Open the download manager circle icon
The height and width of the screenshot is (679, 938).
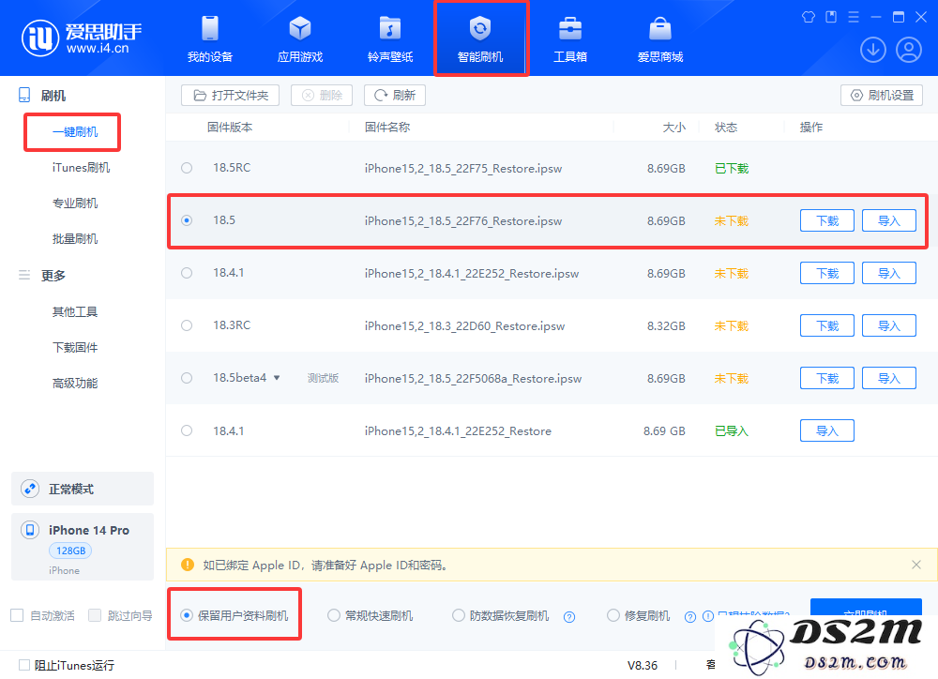point(872,50)
